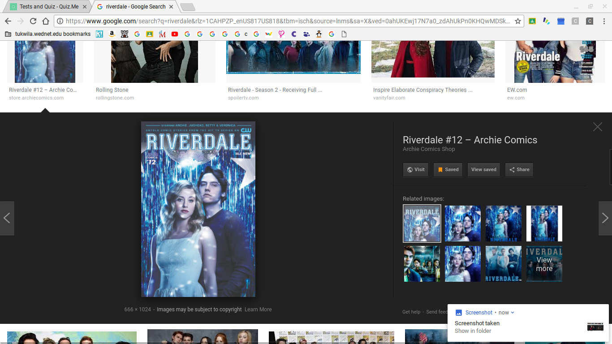Click the View more related images tile
This screenshot has height=344, width=612.
pos(544,264)
